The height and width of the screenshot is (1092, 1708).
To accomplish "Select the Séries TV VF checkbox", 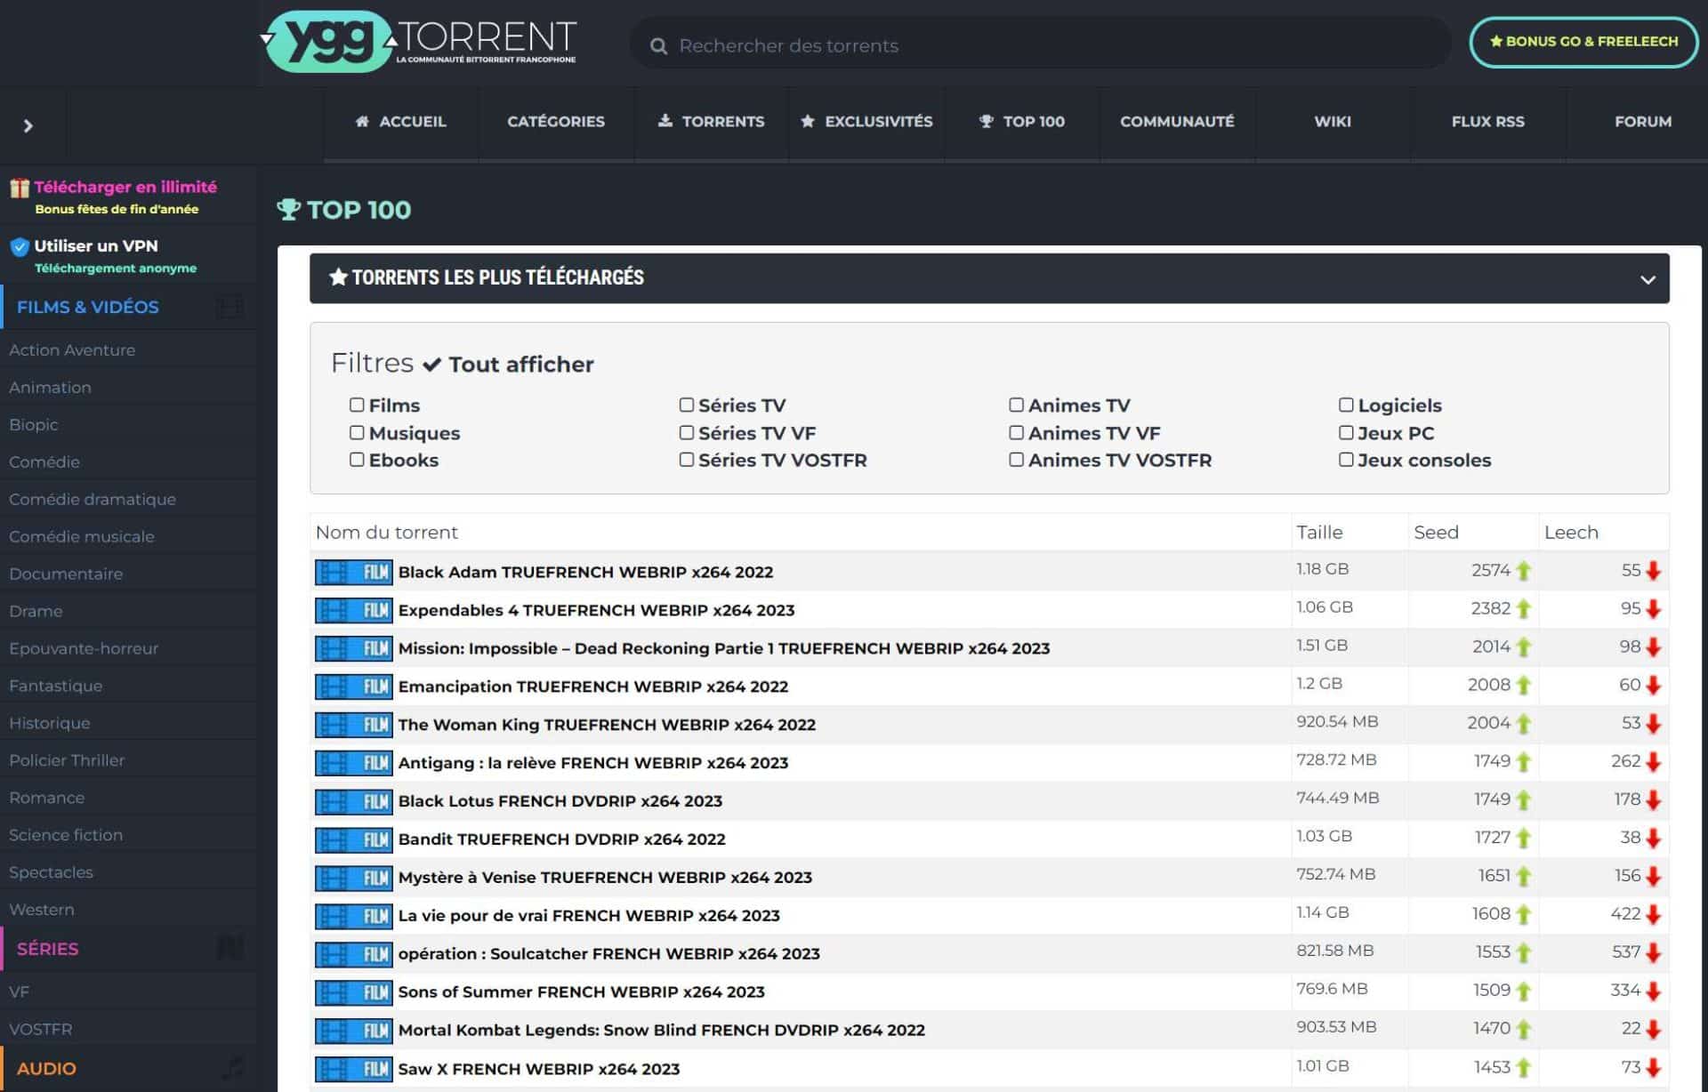I will click(x=687, y=432).
